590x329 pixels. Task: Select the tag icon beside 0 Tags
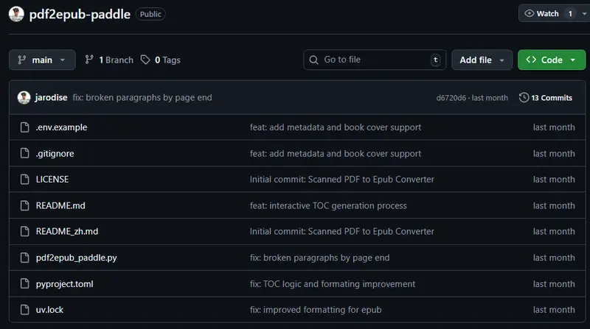pos(145,60)
